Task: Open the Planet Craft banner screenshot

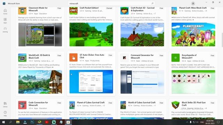Action: pyautogui.click(x=193, y=34)
